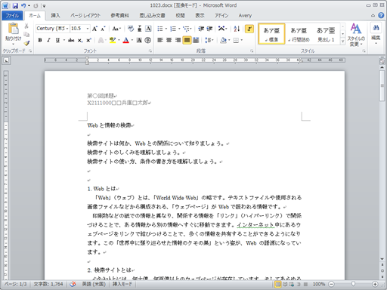Switch to the 参考資料 (References) tab
387x290 pixels.
point(120,16)
